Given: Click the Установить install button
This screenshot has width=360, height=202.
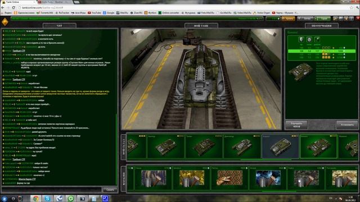Looking at the screenshot, I should pyautogui.click(x=347, y=125).
